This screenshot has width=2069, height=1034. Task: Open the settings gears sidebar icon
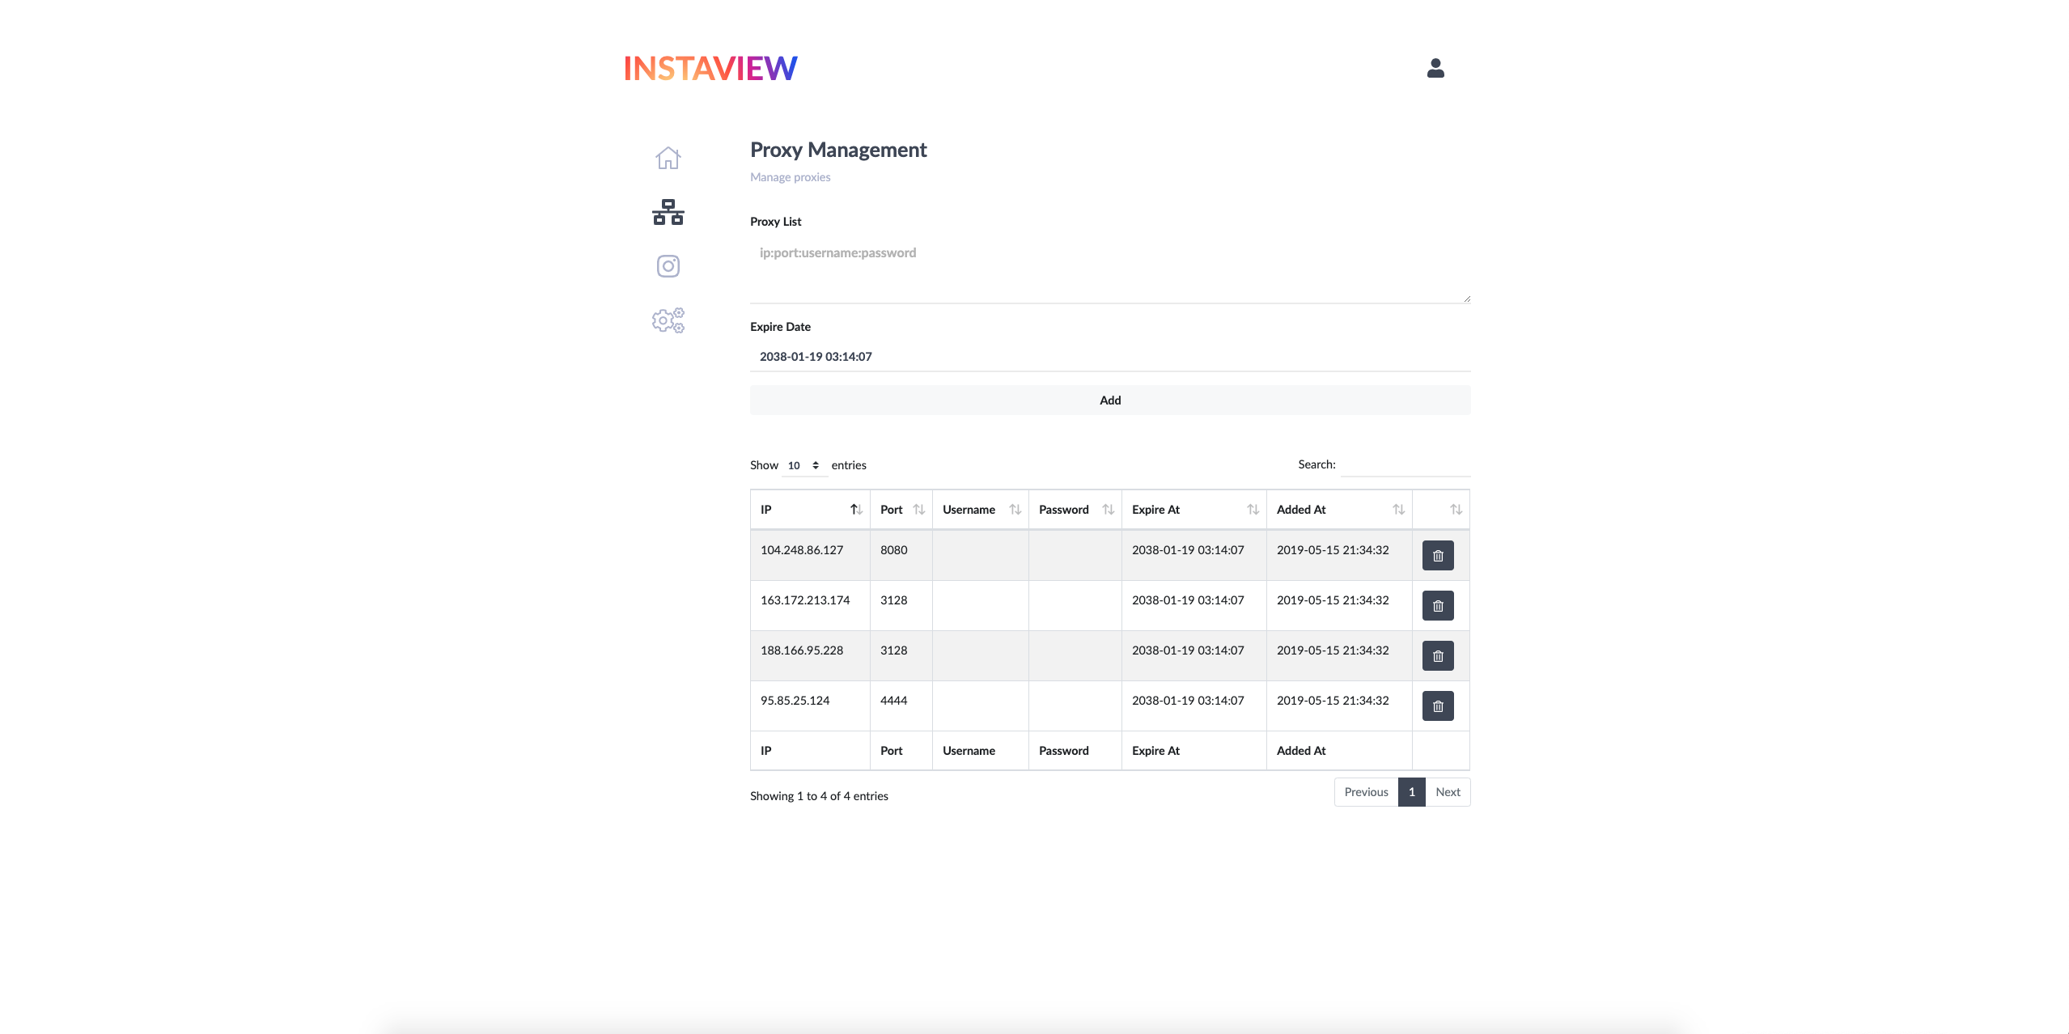pos(668,320)
